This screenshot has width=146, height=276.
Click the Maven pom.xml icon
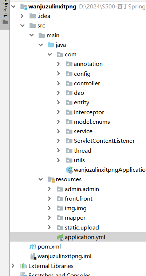[33, 247]
